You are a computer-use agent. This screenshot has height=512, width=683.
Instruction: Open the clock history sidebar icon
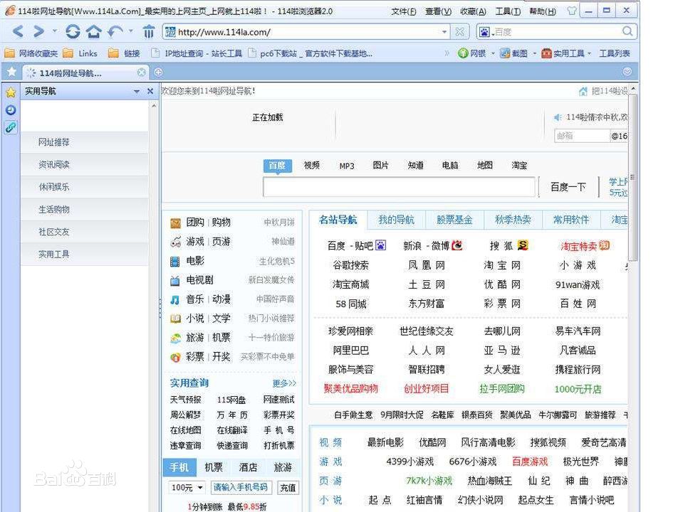(x=11, y=110)
